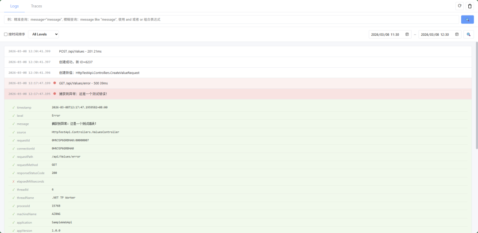Click the level value Error

56,116
